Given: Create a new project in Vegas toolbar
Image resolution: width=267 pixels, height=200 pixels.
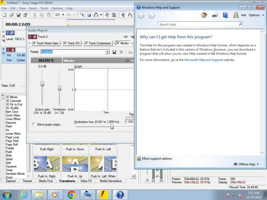Looking at the screenshot, I should coord(5,15).
